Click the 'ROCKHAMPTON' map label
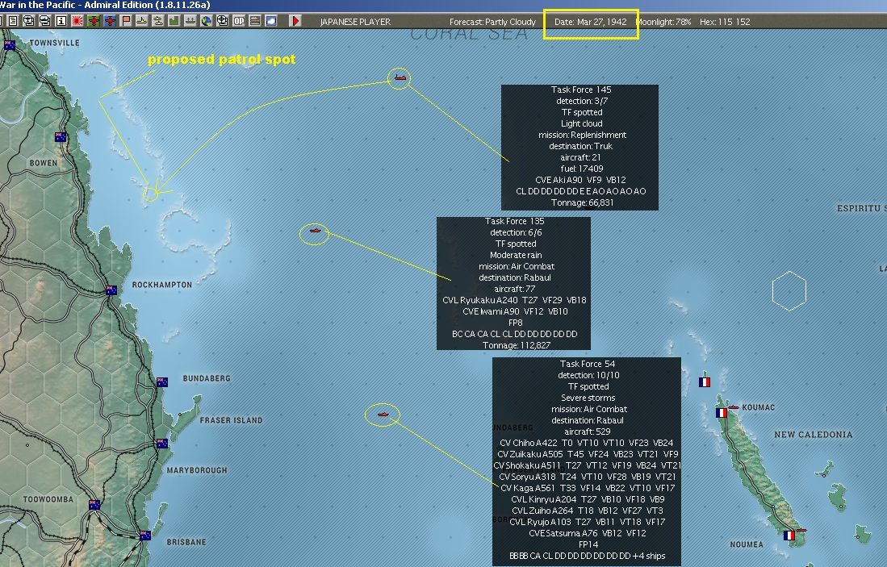Viewport: 887px width, 567px height. (161, 285)
